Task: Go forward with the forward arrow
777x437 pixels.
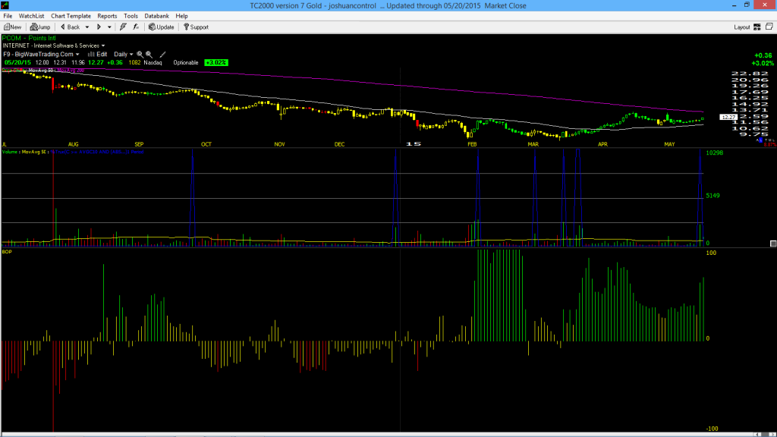Action: coord(99,27)
